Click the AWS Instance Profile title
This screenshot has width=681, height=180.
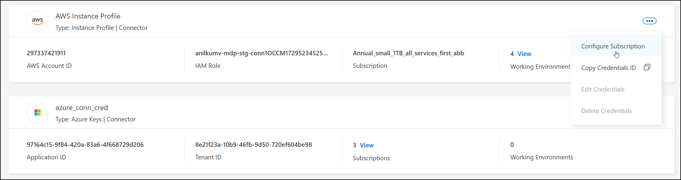click(x=88, y=16)
